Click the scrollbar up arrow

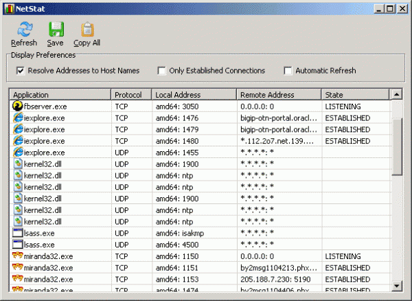point(397,94)
